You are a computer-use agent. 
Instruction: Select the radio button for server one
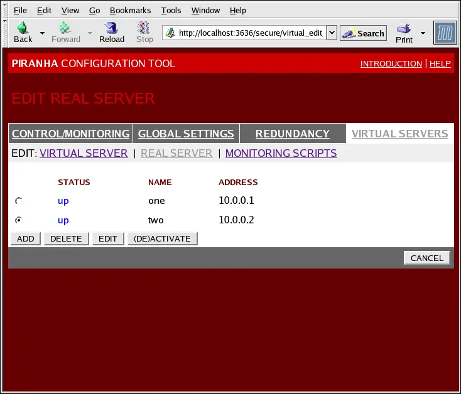[x=19, y=201]
